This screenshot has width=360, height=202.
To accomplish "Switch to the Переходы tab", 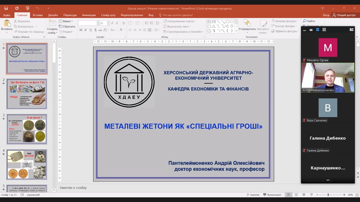I will pos(70,15).
